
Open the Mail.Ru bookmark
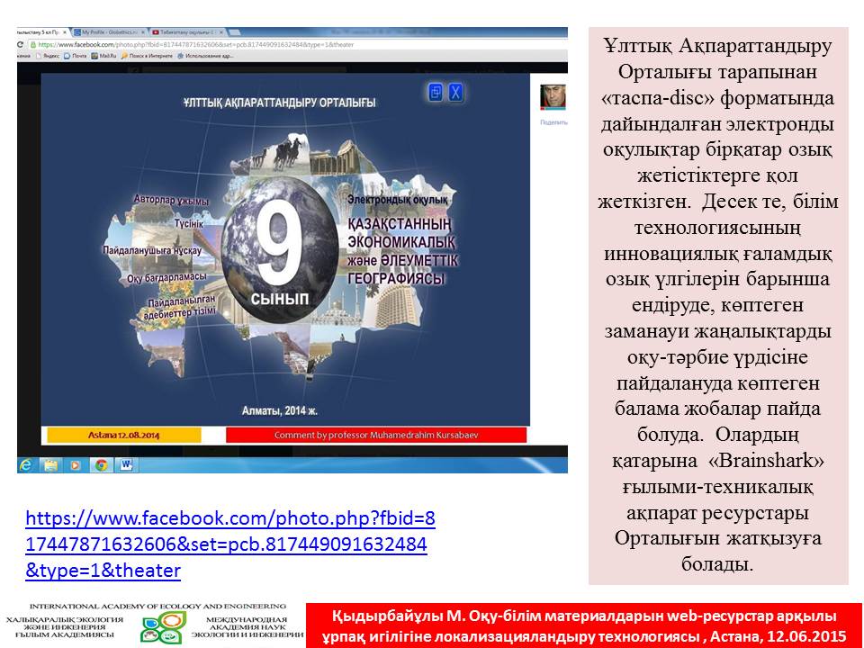coord(103,56)
